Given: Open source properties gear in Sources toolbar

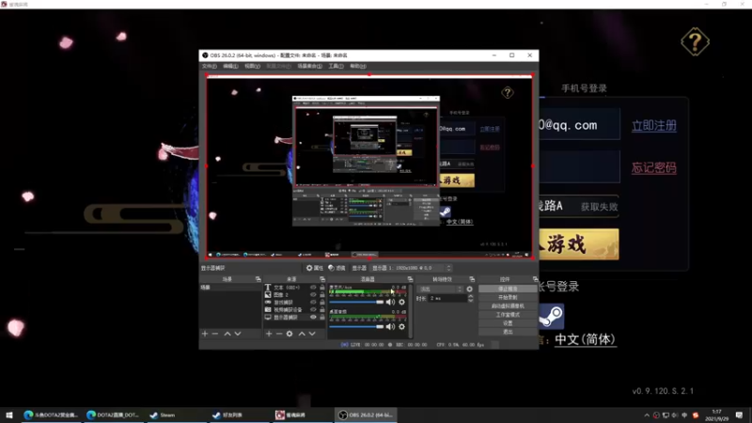Looking at the screenshot, I should tap(290, 334).
